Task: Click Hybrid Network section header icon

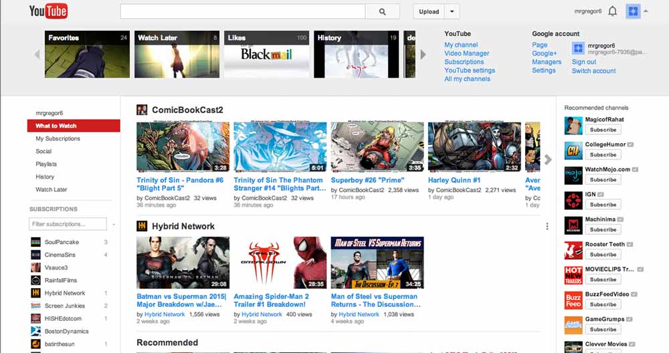Action: 142,226
